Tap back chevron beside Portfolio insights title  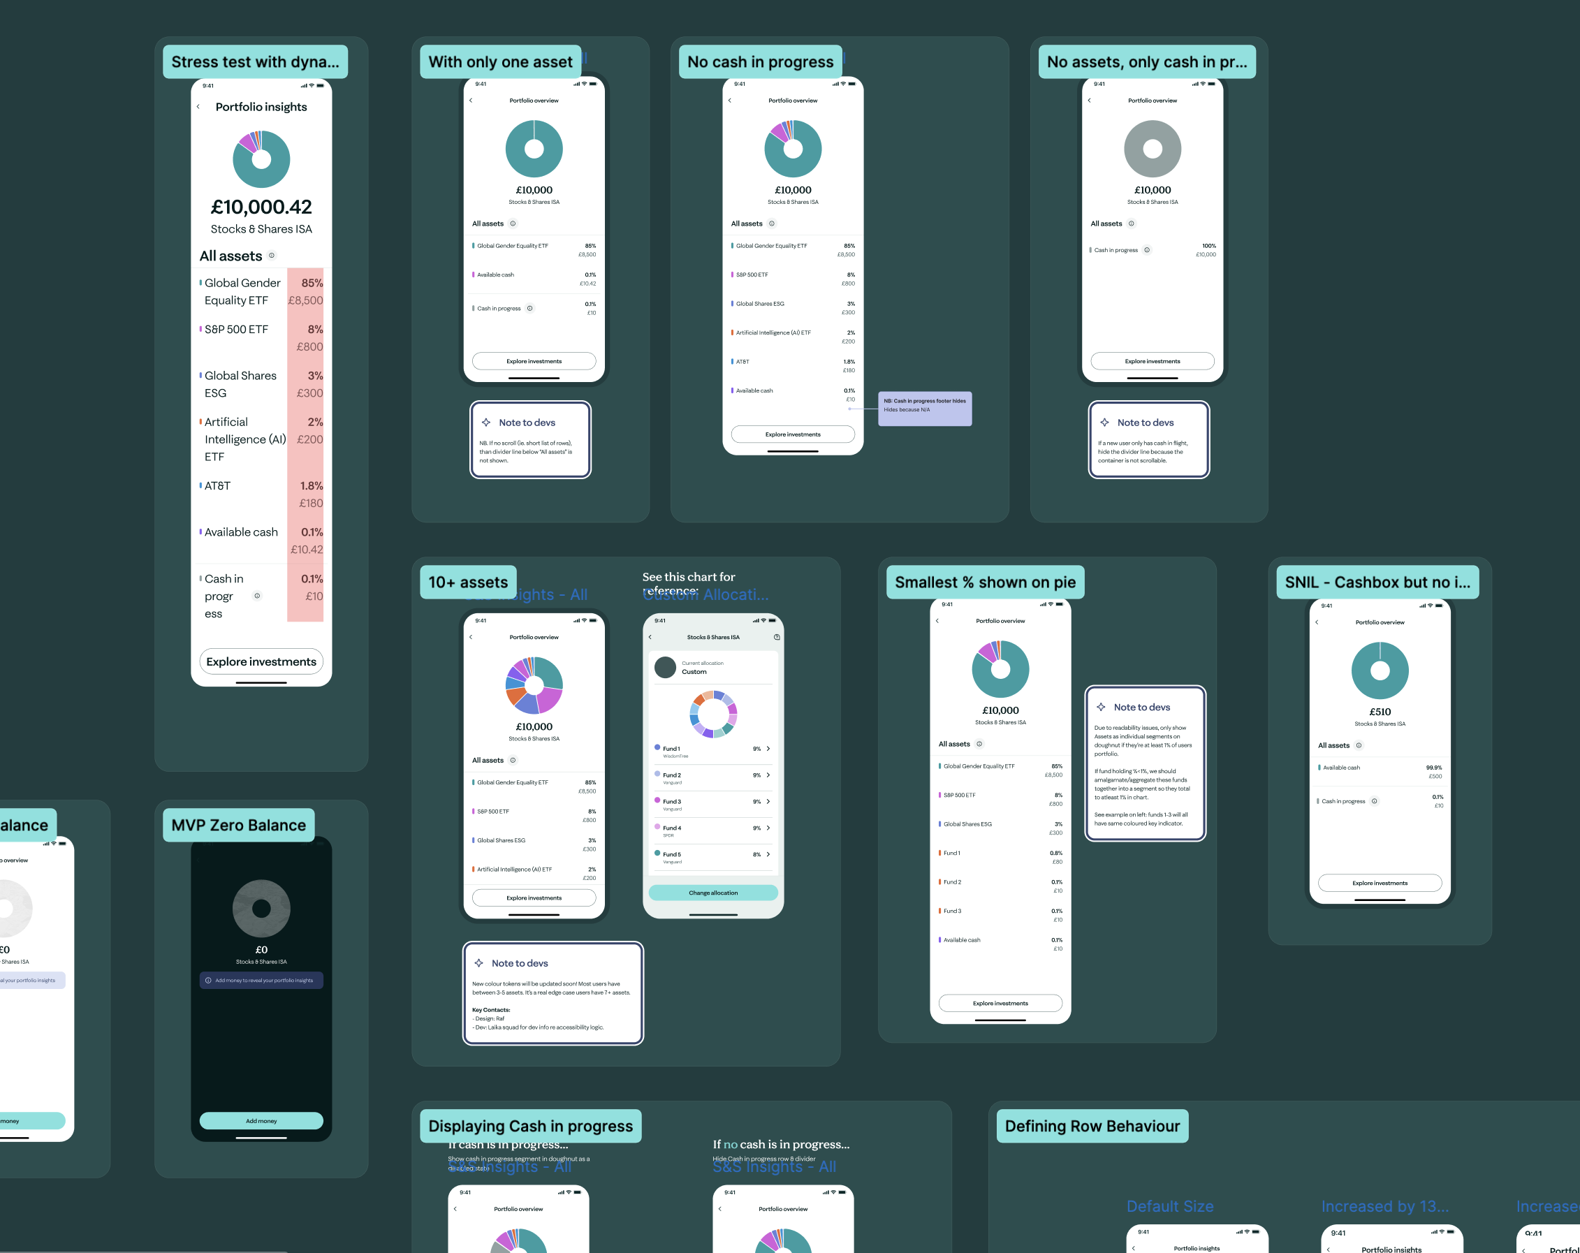coord(198,107)
